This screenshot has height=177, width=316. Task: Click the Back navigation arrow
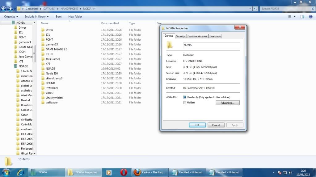click(x=4, y=9)
